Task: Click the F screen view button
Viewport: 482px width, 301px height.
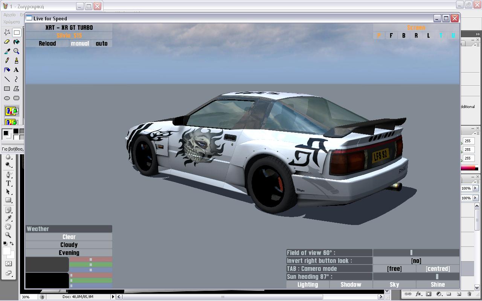Action: pos(391,35)
